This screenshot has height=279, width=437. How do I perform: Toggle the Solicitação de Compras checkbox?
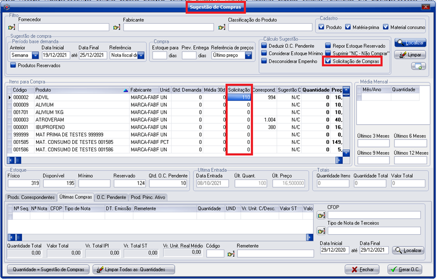pos(327,61)
